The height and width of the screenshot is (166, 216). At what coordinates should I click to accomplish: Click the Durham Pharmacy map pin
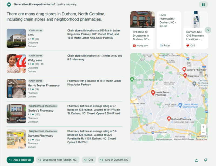point(169,119)
